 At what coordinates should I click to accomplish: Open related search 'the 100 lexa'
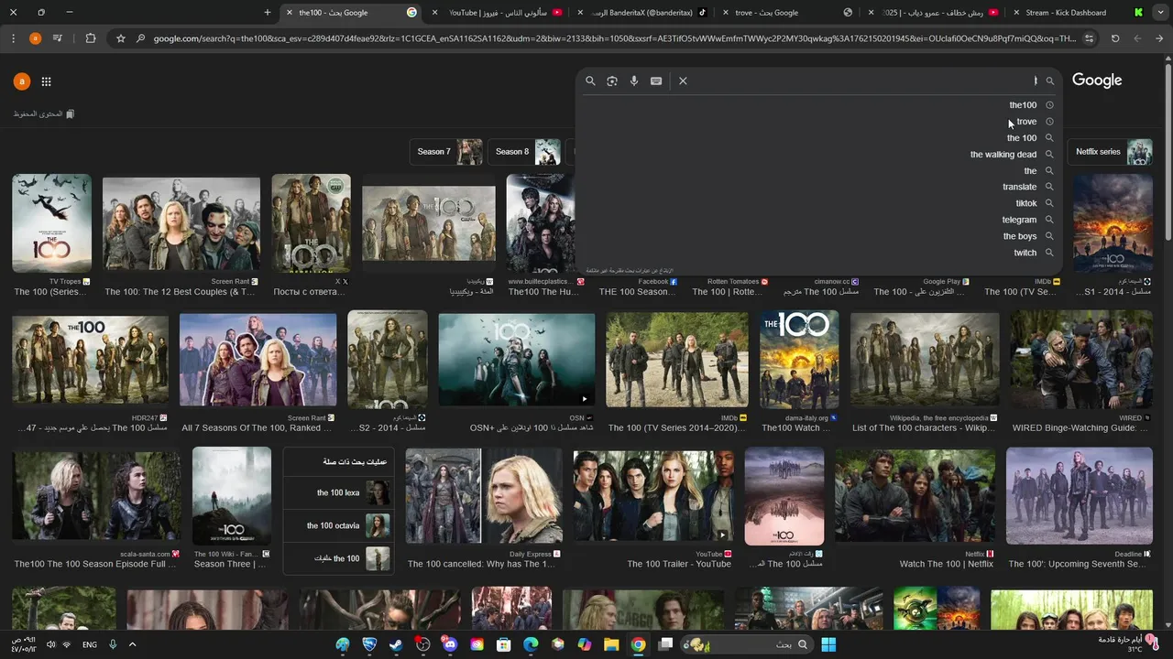[x=338, y=492]
